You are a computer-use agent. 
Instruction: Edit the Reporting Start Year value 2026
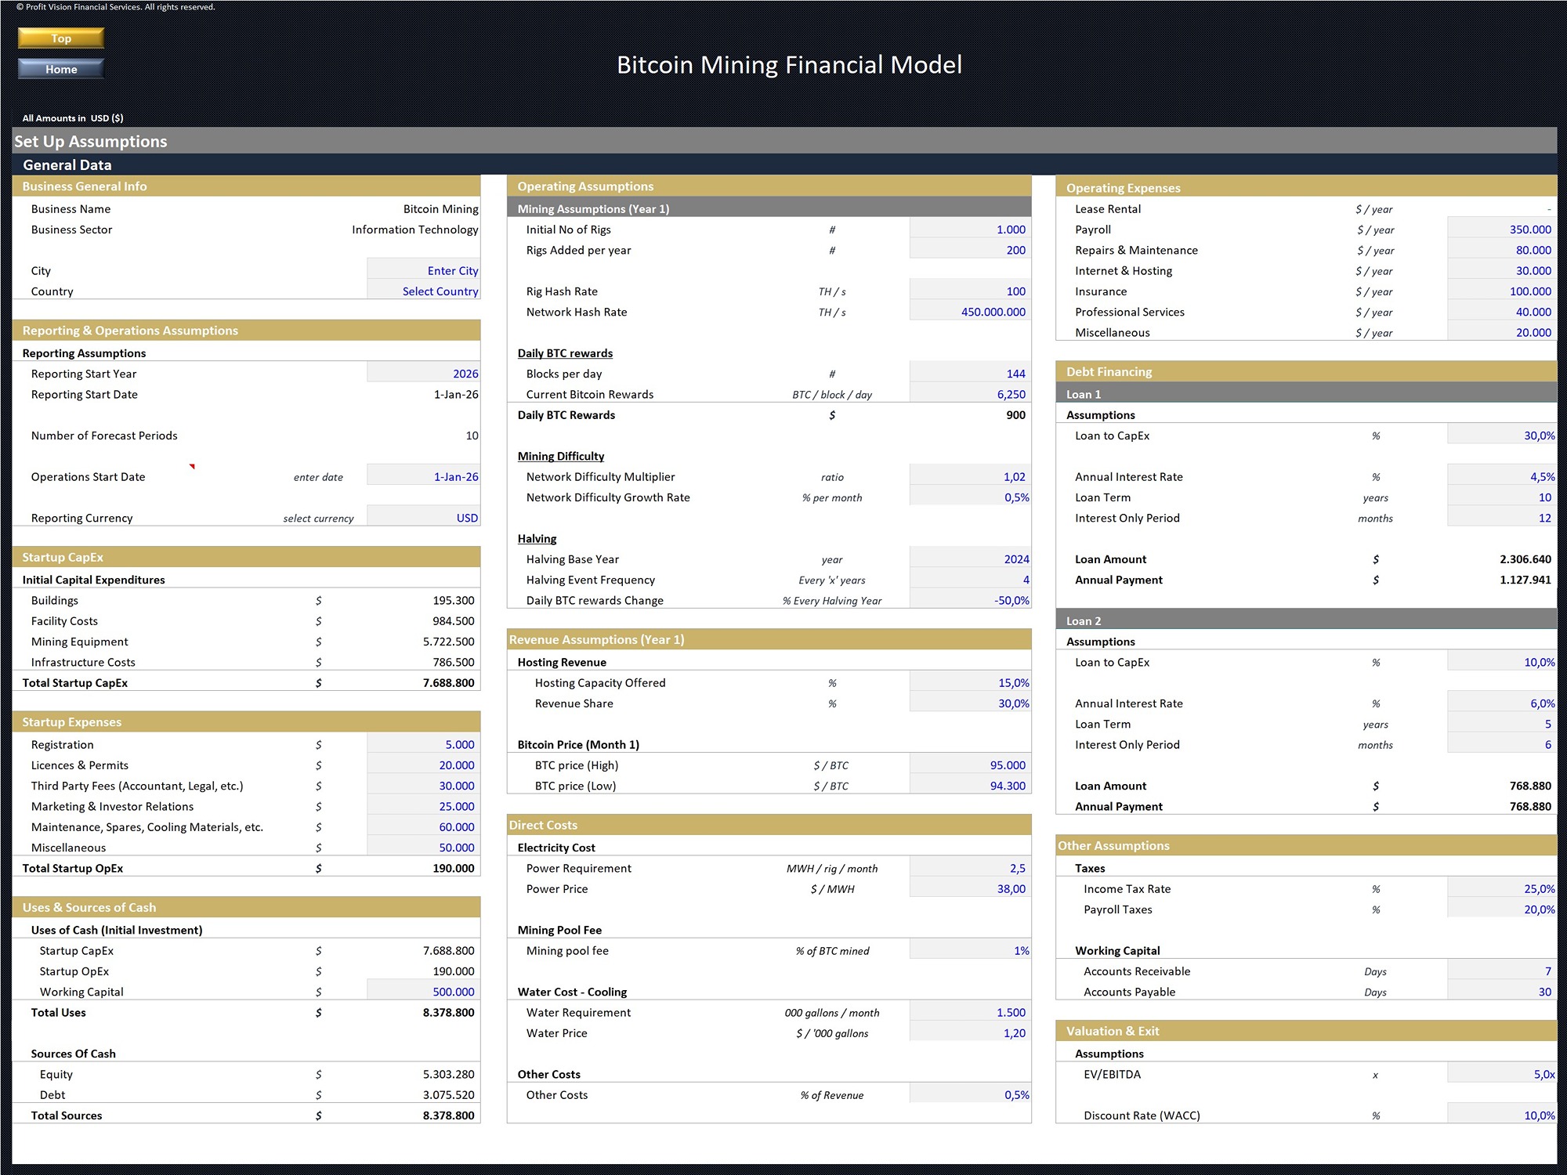423,374
